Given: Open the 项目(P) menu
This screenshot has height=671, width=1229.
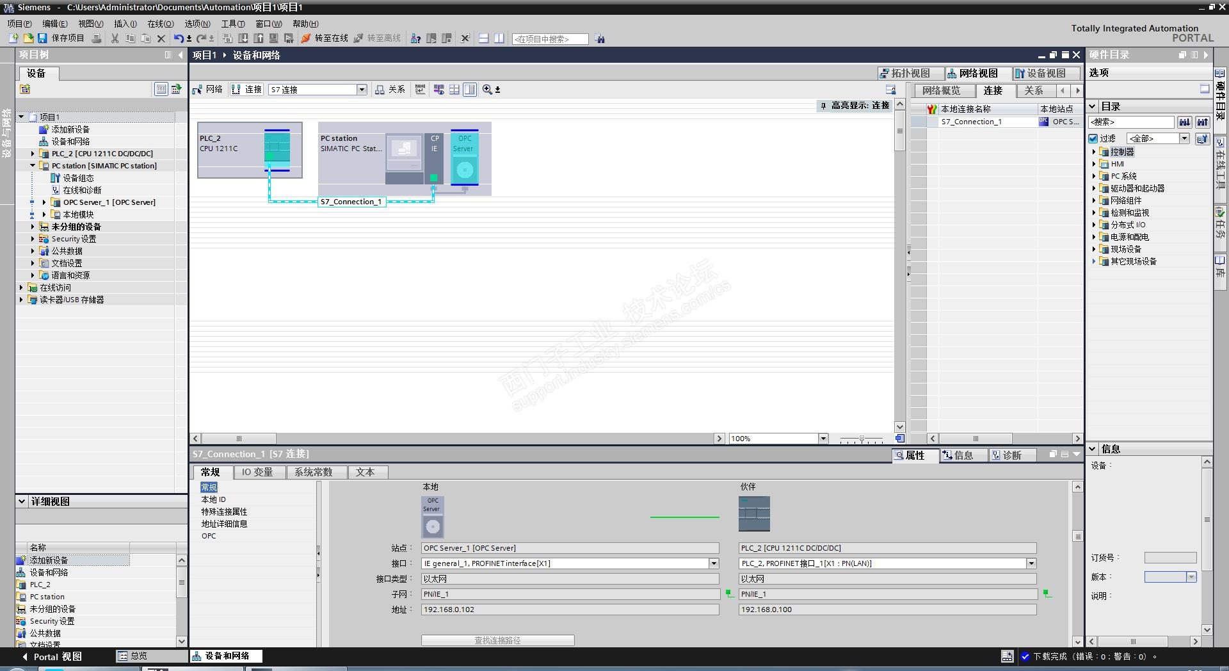Looking at the screenshot, I should (x=19, y=24).
